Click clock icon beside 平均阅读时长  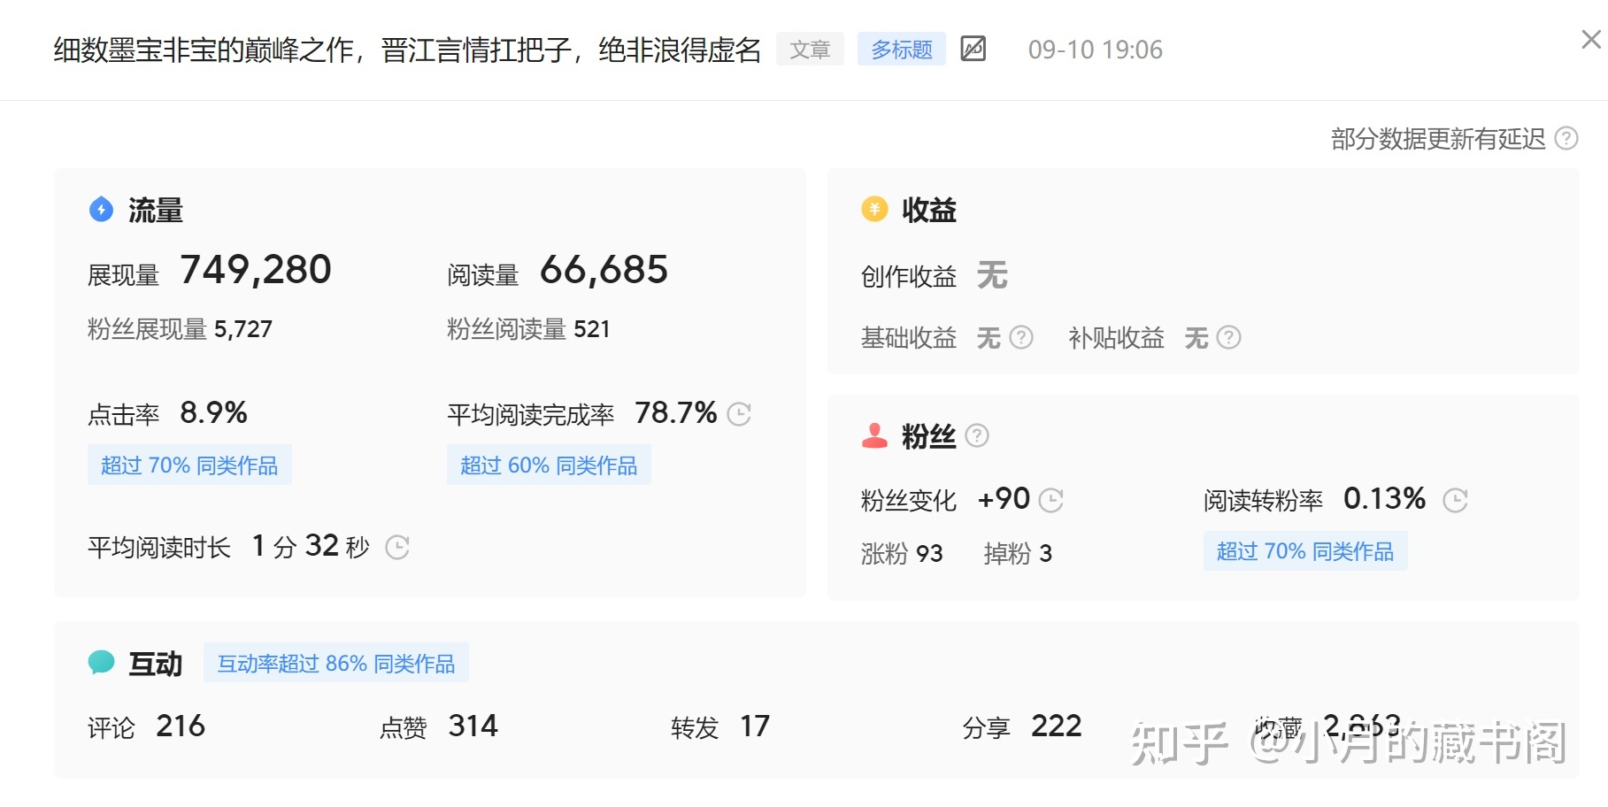coord(397,548)
